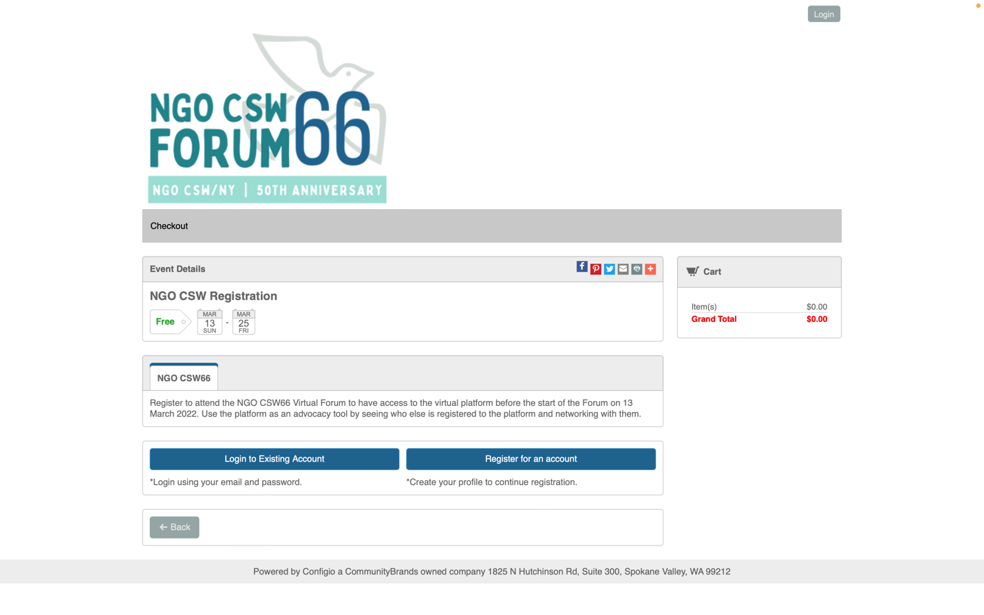Click the print icon in Event Details

(637, 269)
